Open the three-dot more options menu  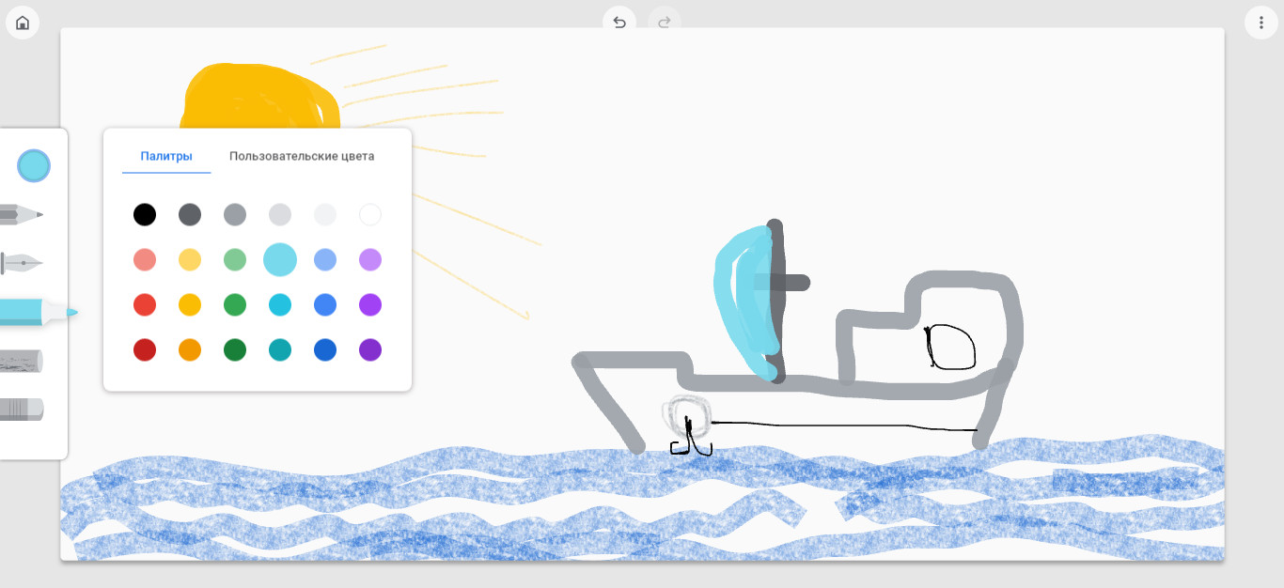tap(1261, 23)
